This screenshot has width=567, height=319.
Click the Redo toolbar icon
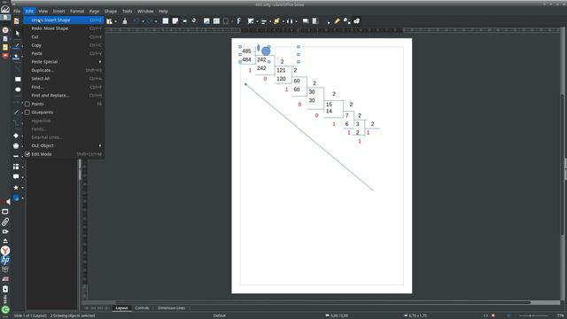coord(150,21)
